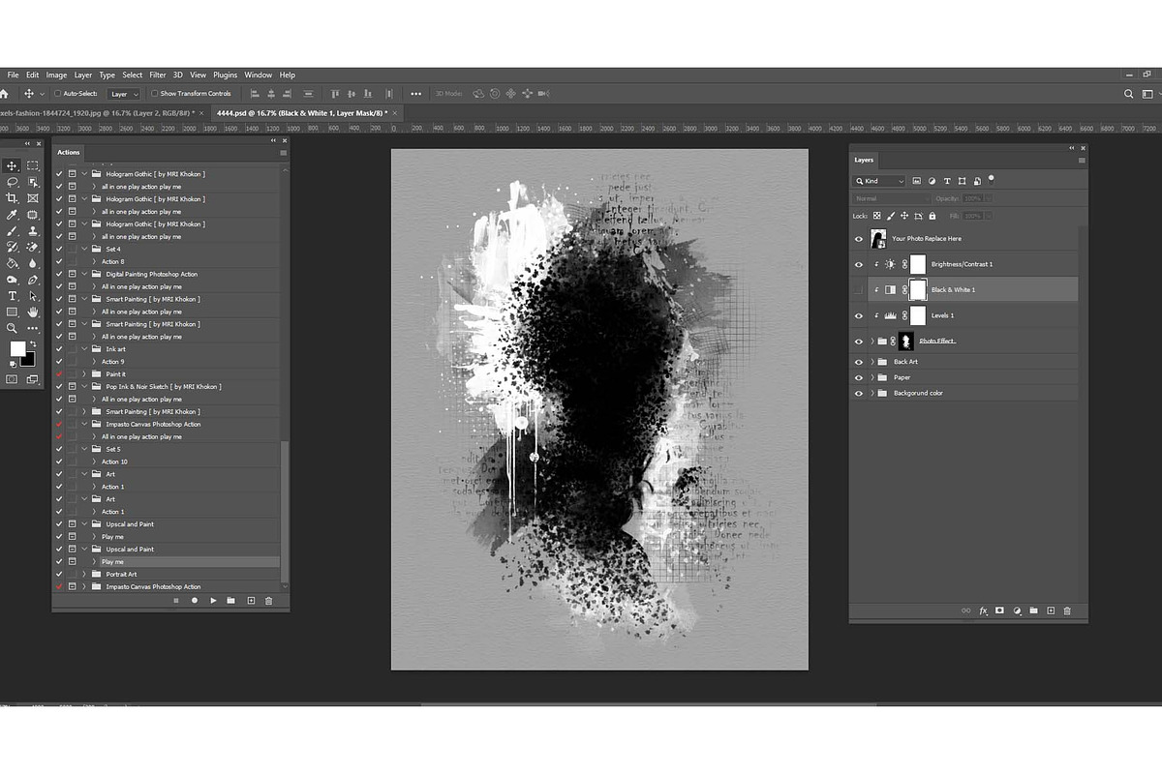Collapse the Set 4 action set

click(x=84, y=249)
